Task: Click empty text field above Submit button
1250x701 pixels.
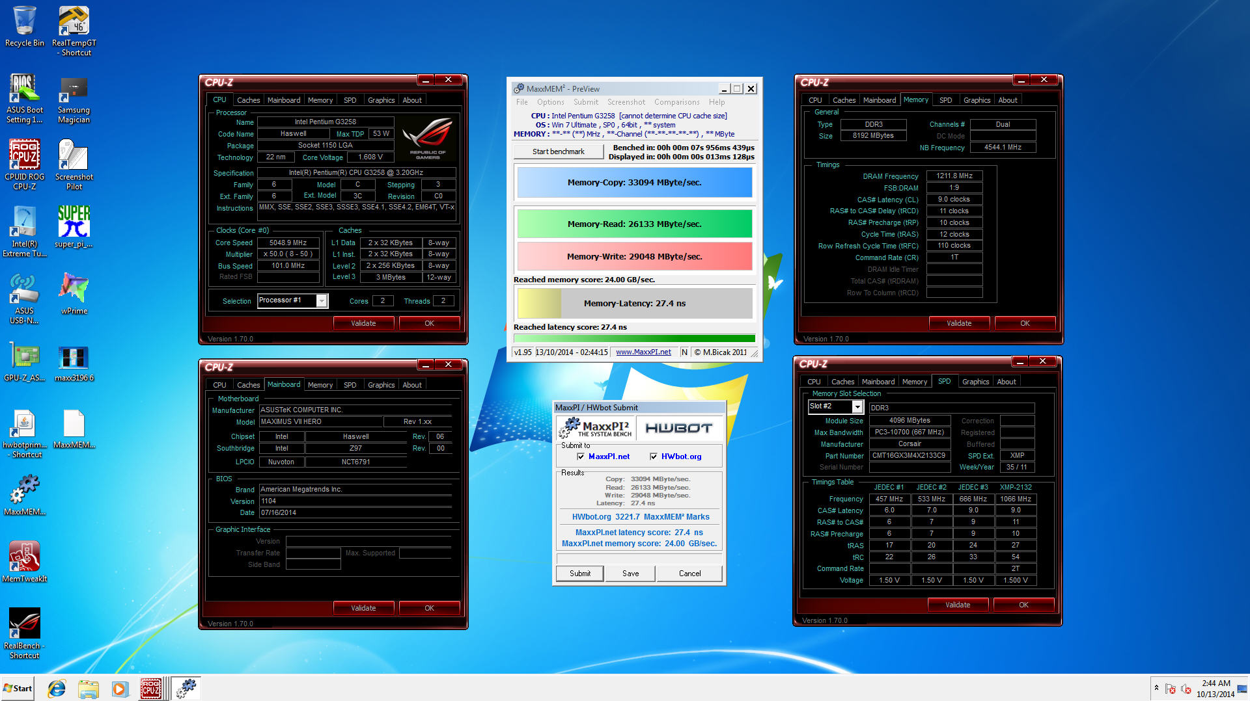Action: click(639, 559)
